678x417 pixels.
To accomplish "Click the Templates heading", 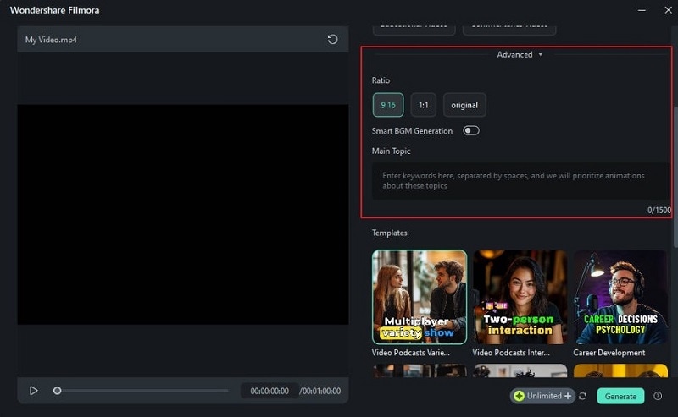I will point(390,233).
